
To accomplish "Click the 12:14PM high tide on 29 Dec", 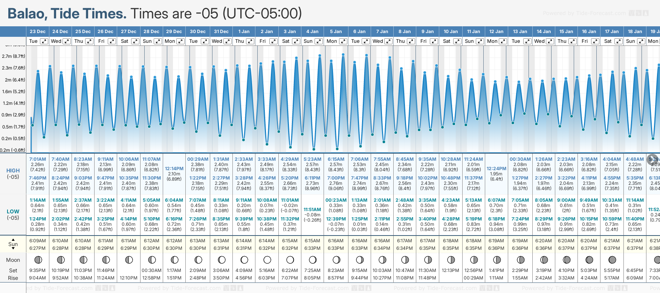I will pos(174,169).
